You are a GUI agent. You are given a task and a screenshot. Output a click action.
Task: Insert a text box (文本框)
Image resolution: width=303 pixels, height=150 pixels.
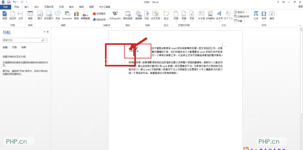coord(201,16)
